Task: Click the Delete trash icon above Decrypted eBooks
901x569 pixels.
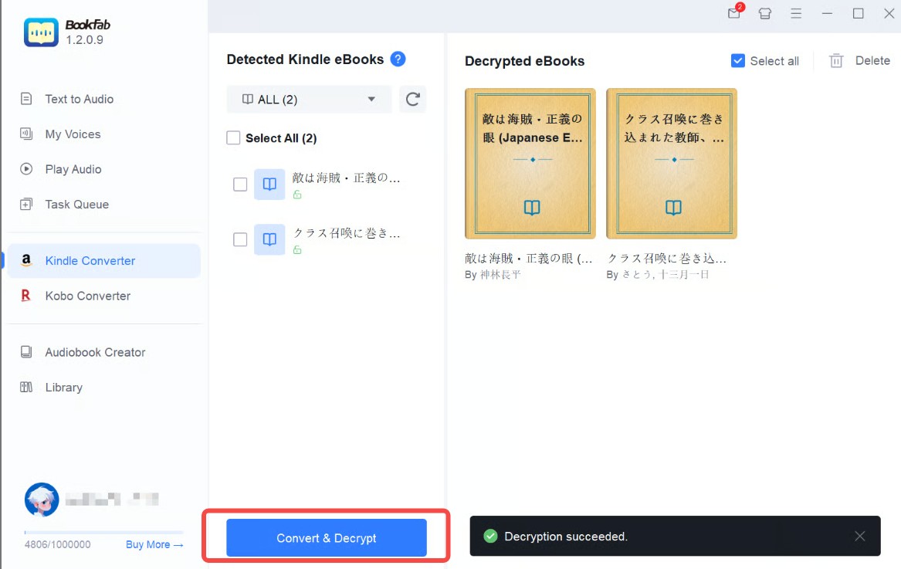Action: [x=836, y=60]
